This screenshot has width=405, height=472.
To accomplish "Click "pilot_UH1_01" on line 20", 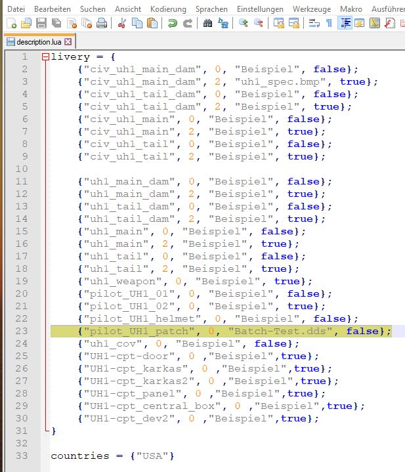I will [x=129, y=293].
